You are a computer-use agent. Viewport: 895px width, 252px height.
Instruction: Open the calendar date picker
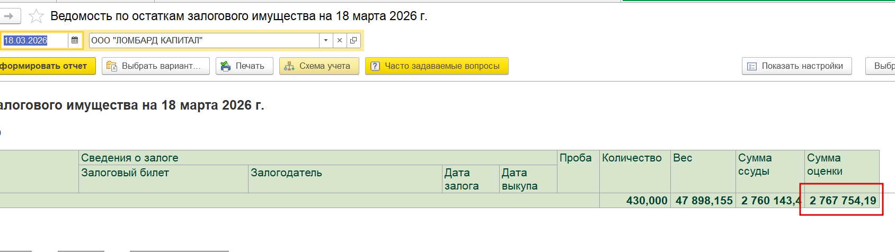pos(75,40)
